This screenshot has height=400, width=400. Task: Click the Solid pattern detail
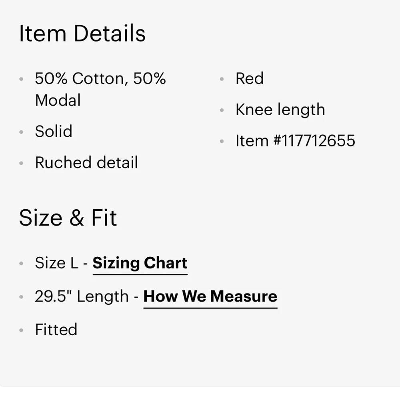(x=54, y=132)
